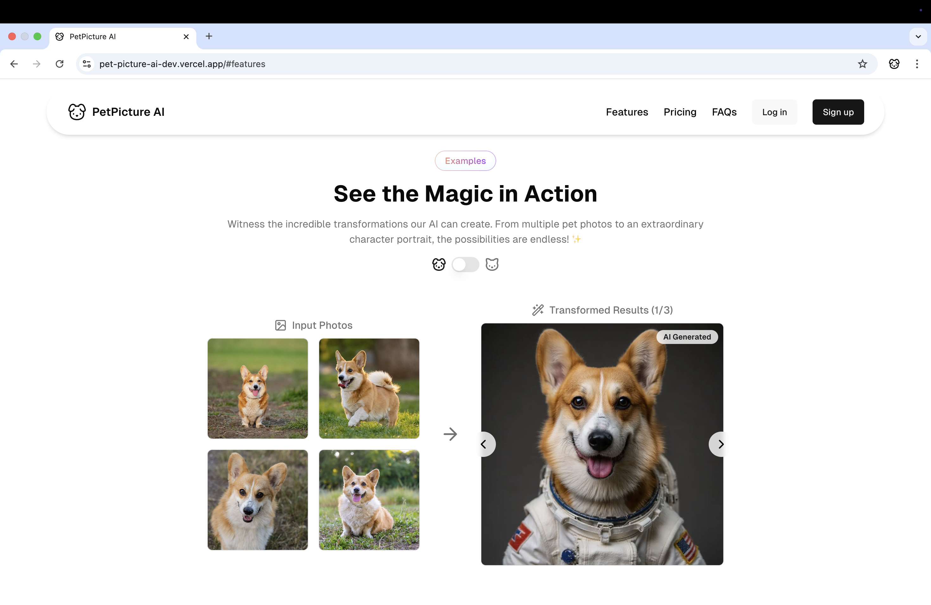Reload the current page
Image resolution: width=931 pixels, height=605 pixels.
pos(60,64)
